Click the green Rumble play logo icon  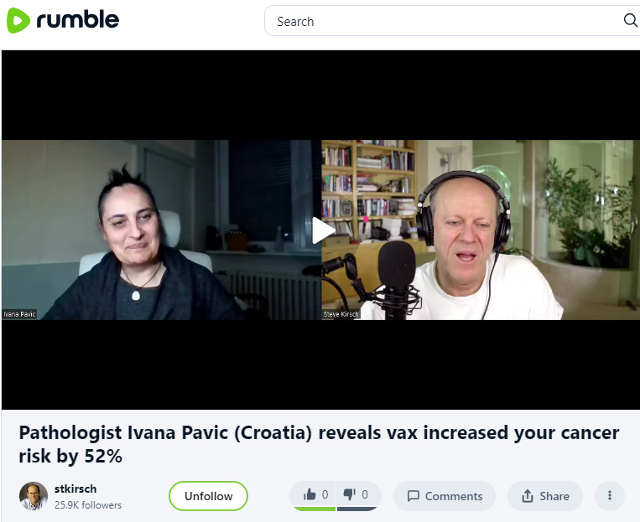pyautogui.click(x=18, y=20)
